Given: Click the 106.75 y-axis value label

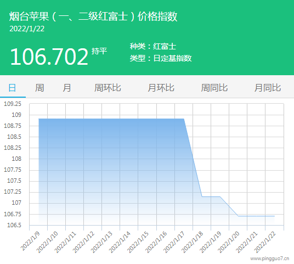Looking at the screenshot, I should 13,214.
